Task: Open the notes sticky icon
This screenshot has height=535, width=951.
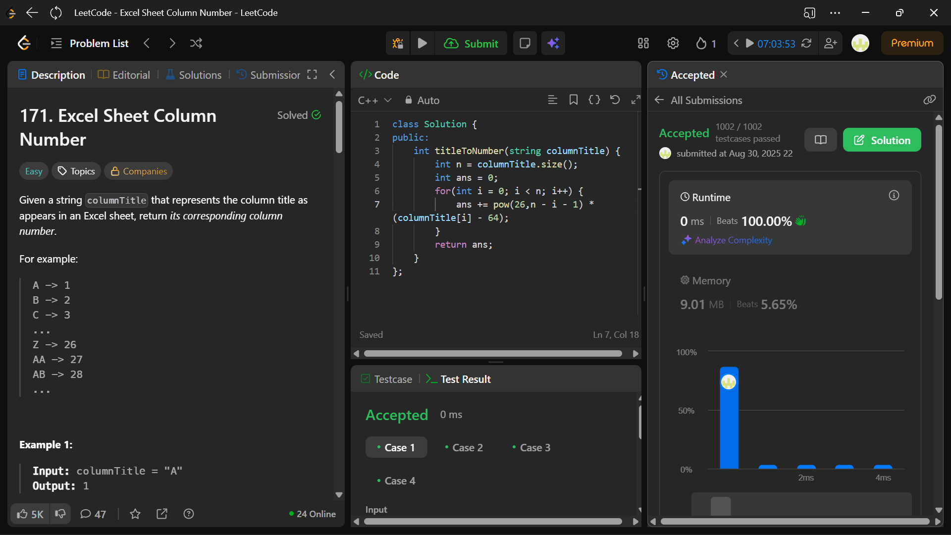Action: 525,44
